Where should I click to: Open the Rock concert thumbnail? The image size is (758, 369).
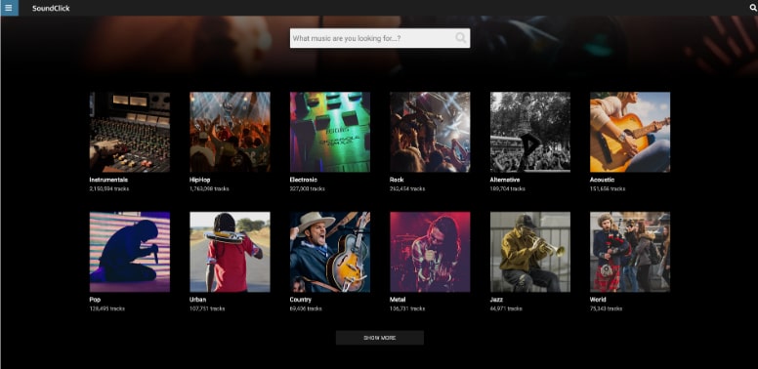(430, 132)
